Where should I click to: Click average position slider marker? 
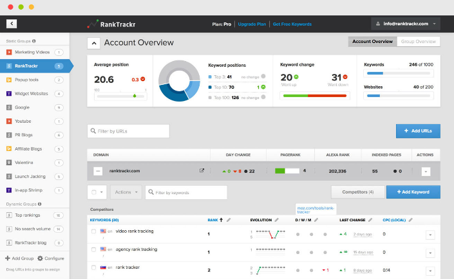pyautogui.click(x=135, y=96)
